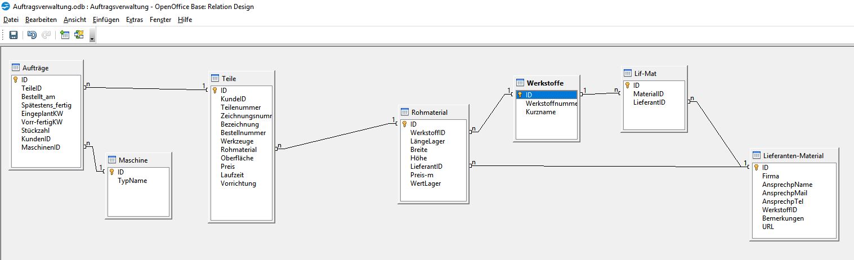Click the table icon on Aufträge window

point(16,68)
